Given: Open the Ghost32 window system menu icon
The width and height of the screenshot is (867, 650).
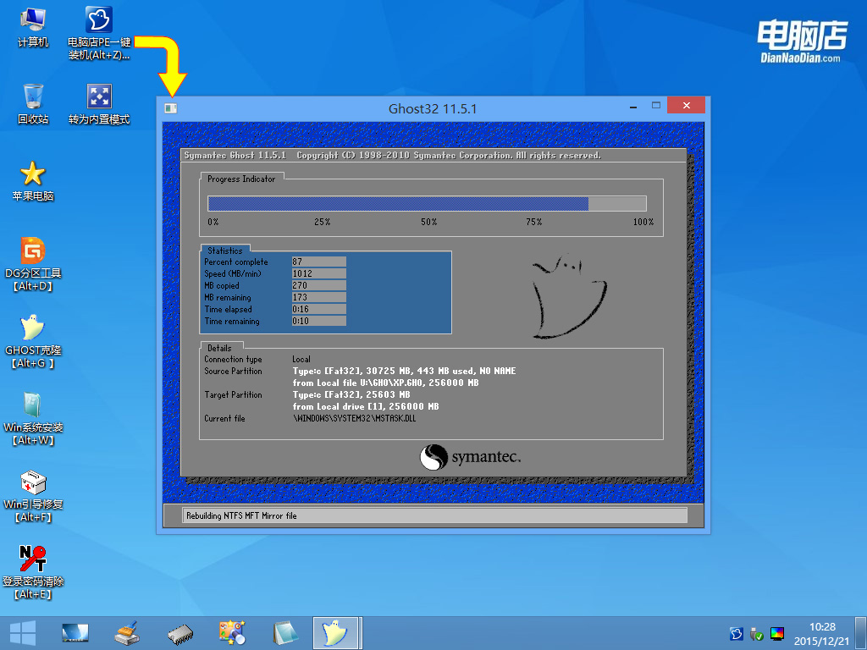Looking at the screenshot, I should click(x=171, y=108).
